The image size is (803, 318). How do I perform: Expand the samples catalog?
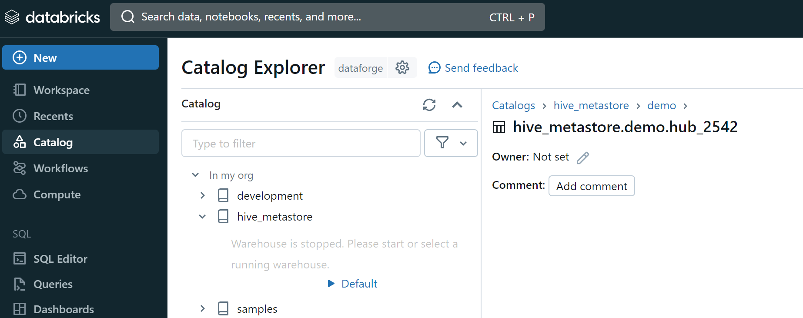[202, 308]
